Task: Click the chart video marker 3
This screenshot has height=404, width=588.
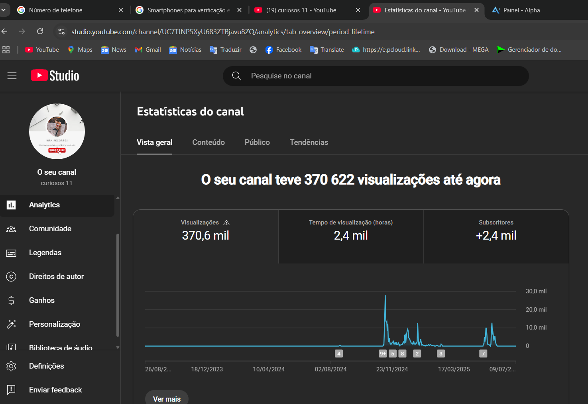Action: coord(441,353)
